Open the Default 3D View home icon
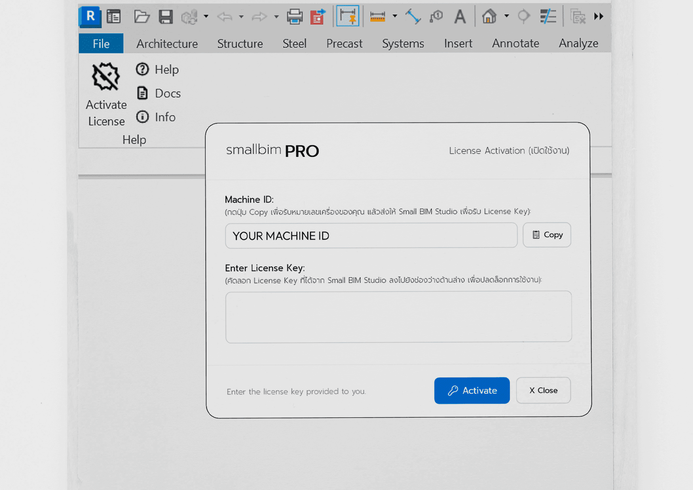The width and height of the screenshot is (693, 490). [x=490, y=17]
